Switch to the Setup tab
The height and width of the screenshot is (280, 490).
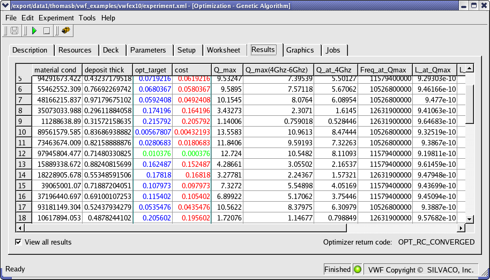187,50
